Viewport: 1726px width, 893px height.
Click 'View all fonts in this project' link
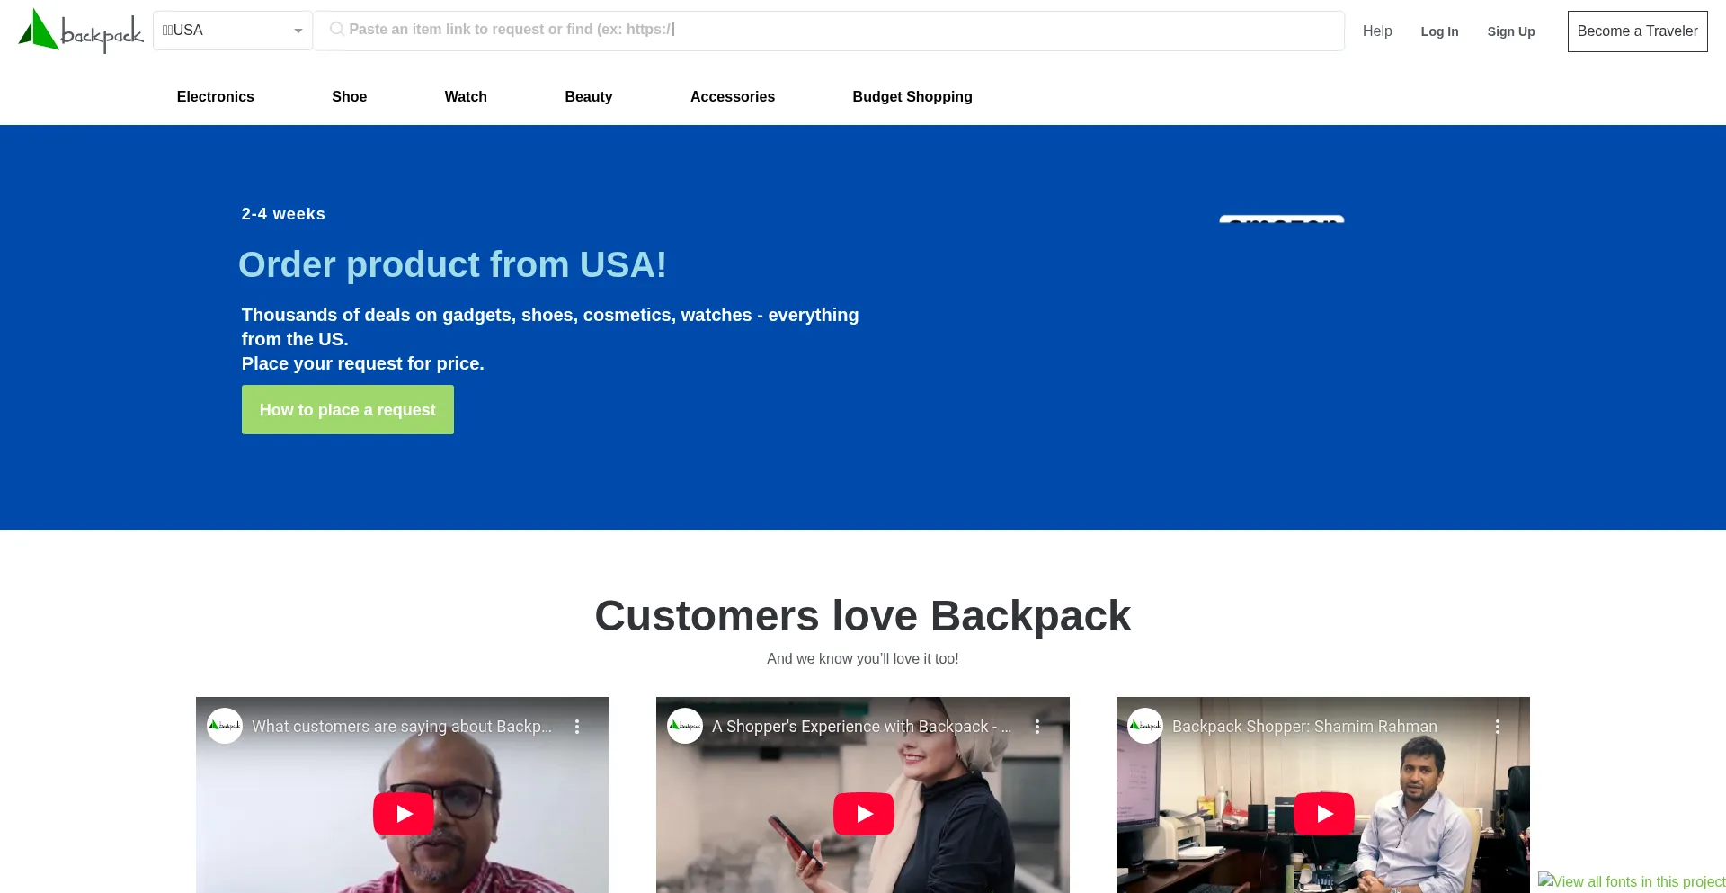1632,881
